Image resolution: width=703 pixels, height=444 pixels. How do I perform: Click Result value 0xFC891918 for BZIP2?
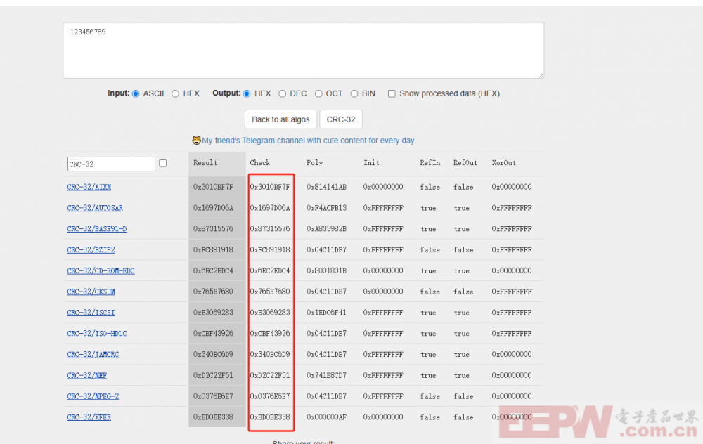214,250
